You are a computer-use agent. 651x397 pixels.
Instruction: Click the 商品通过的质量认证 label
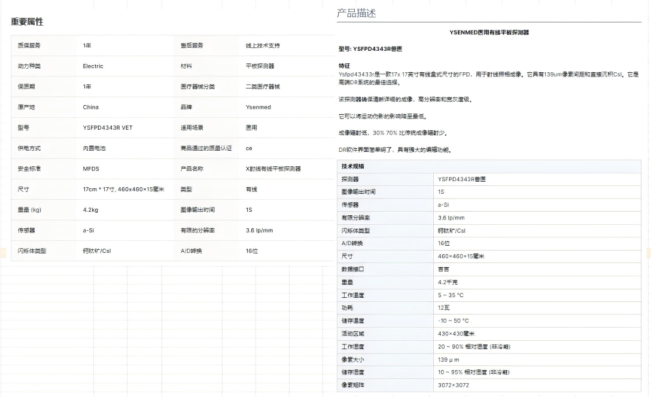(x=206, y=148)
